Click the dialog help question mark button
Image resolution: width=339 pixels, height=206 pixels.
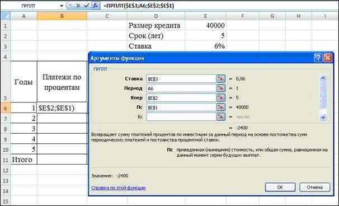click(x=318, y=58)
